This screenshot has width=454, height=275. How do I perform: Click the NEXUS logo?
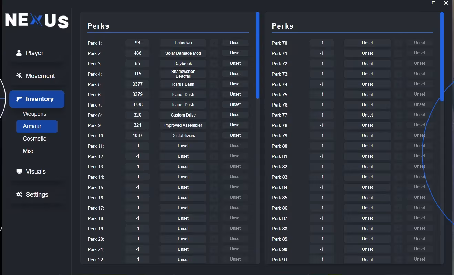(x=37, y=21)
